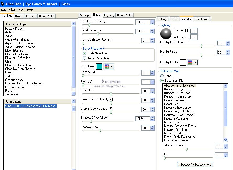The image size is (233, 170).
Task: Switch to the Bevel Profile tab in left panel
Action: click(47, 16)
